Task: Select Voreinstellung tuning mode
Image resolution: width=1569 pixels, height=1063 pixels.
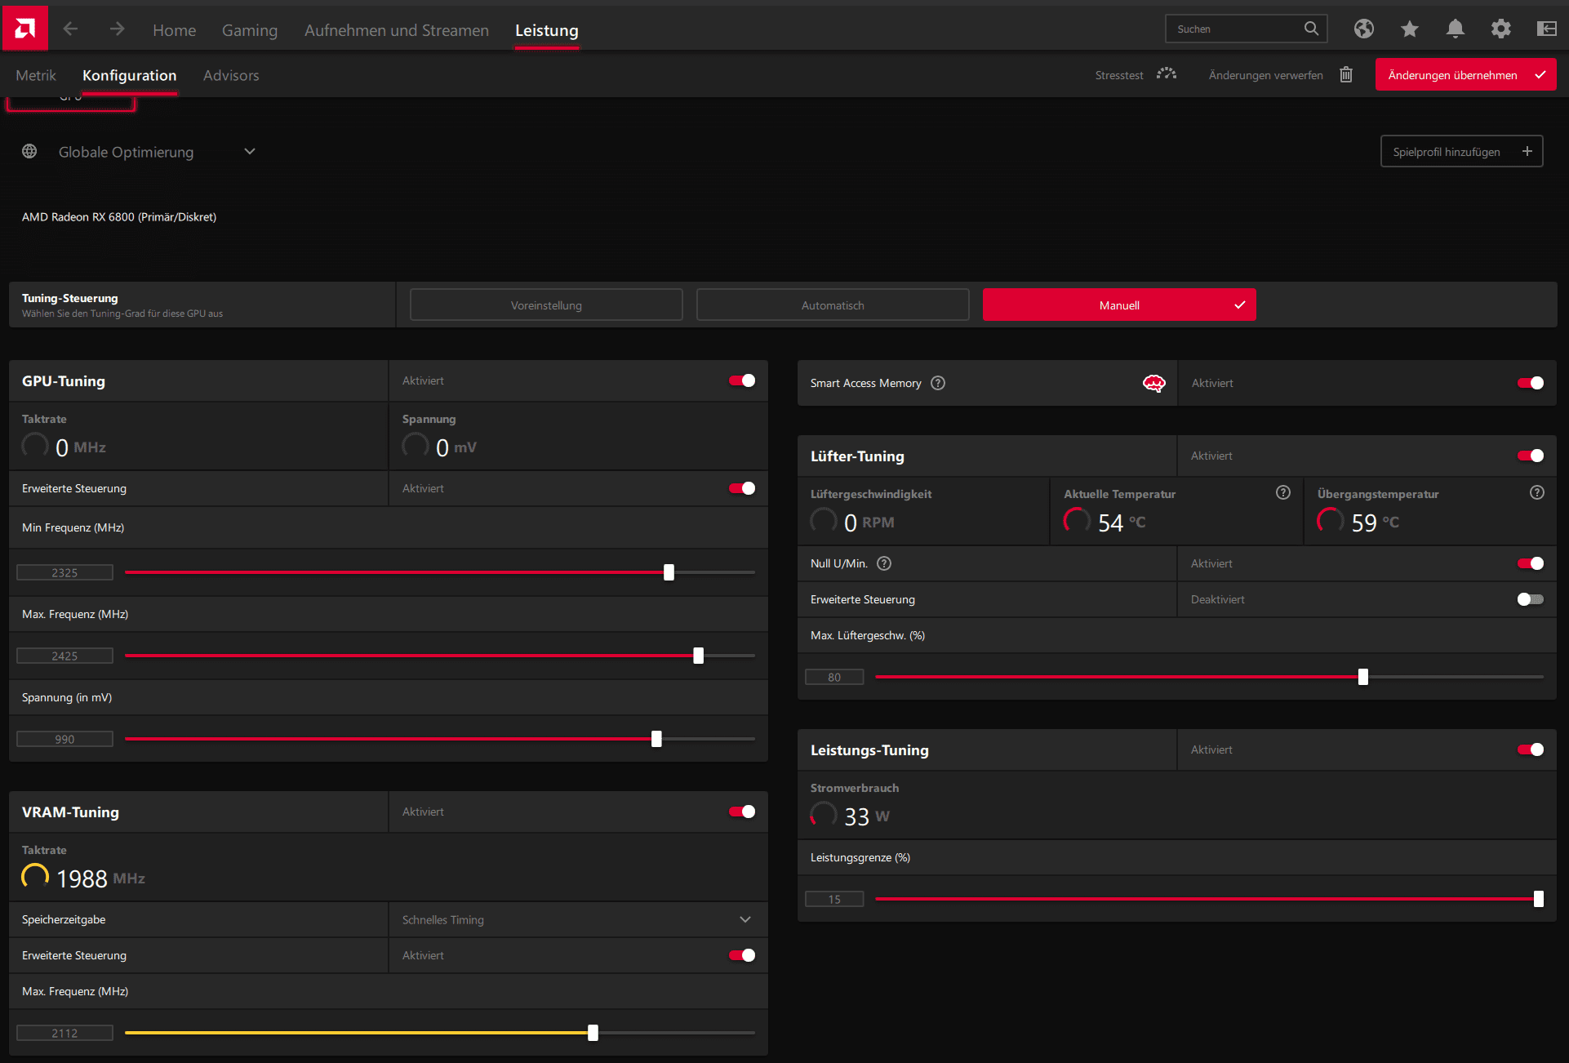Action: (x=546, y=305)
